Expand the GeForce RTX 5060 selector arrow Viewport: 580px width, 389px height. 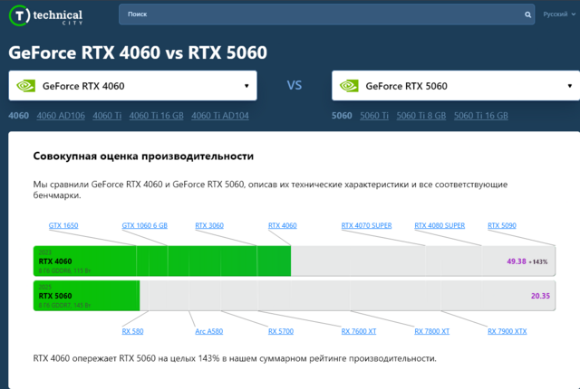[569, 86]
